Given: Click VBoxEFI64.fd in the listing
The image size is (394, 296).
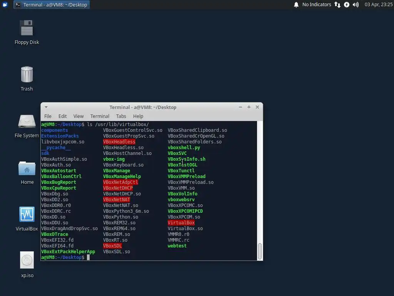Looking at the screenshot, I should click(57, 246).
